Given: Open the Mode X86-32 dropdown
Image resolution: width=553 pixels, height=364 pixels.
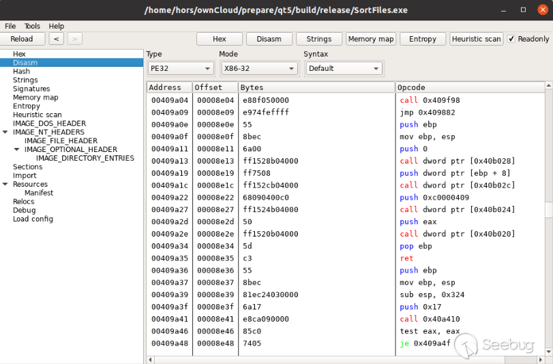Looking at the screenshot, I should [x=259, y=68].
